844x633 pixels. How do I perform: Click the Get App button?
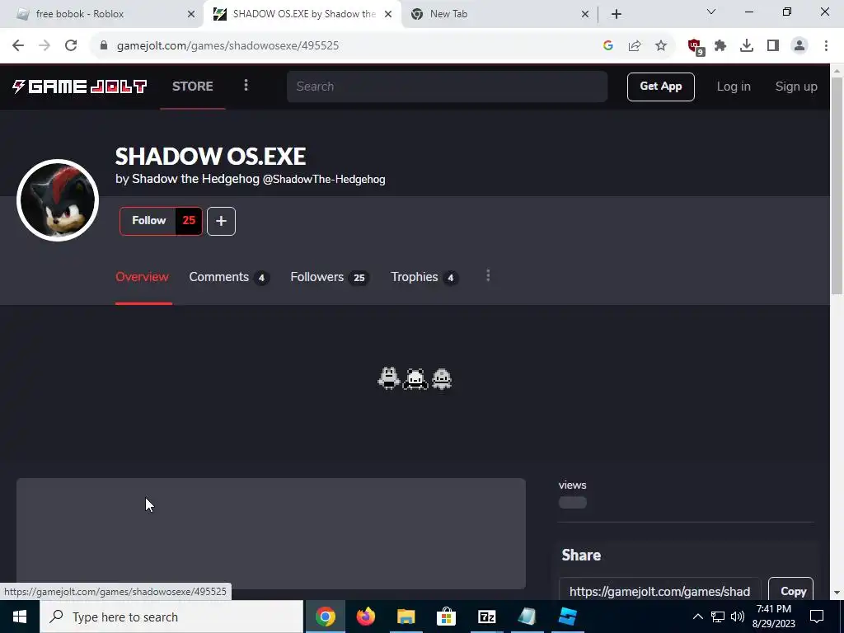(660, 86)
